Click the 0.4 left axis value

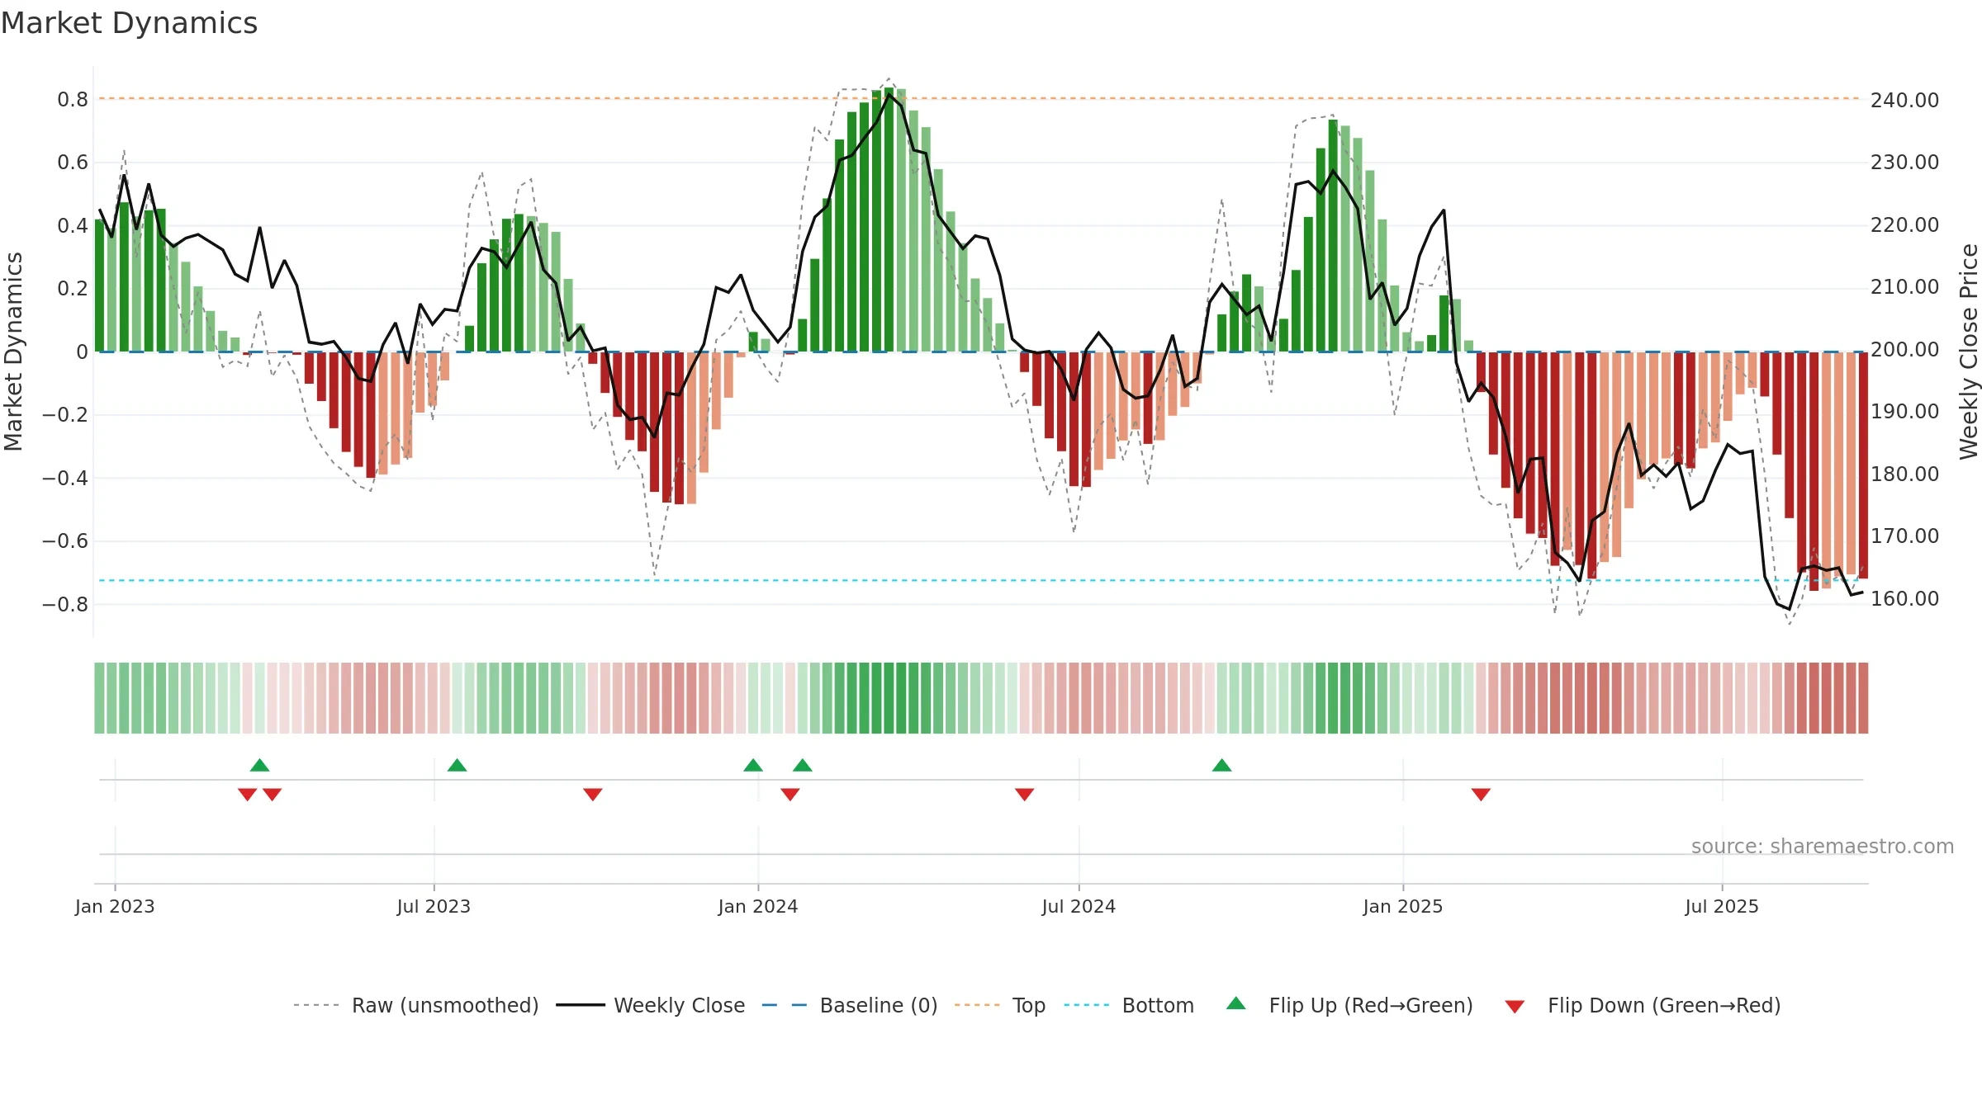click(x=73, y=226)
